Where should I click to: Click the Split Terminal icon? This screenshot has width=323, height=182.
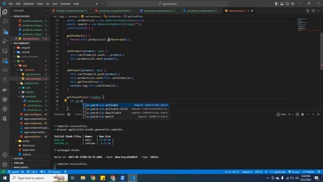coord(297,114)
